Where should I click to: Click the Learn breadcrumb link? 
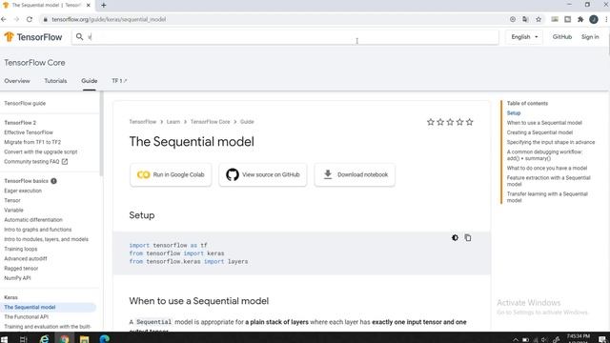173,122
